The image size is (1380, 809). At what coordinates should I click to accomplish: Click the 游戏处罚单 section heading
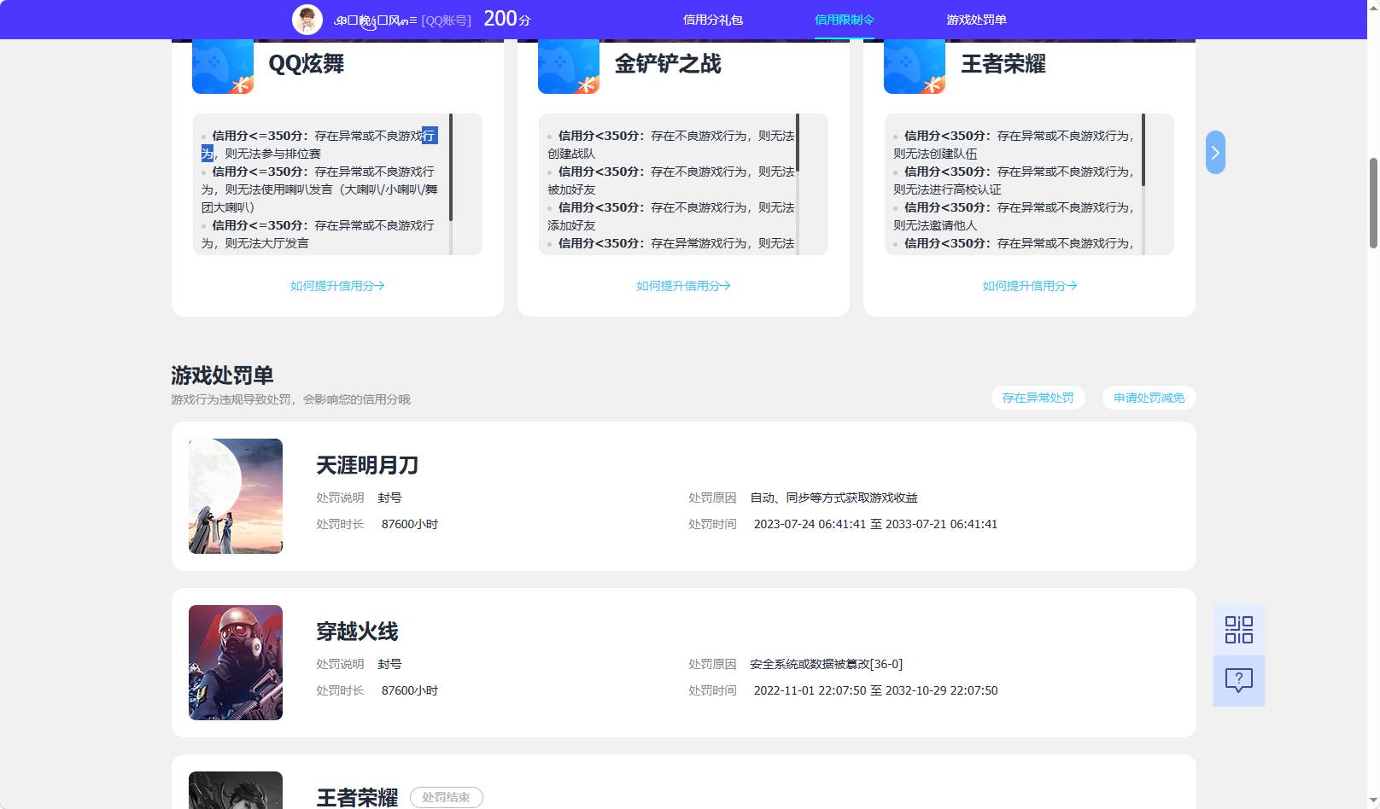[x=222, y=375]
